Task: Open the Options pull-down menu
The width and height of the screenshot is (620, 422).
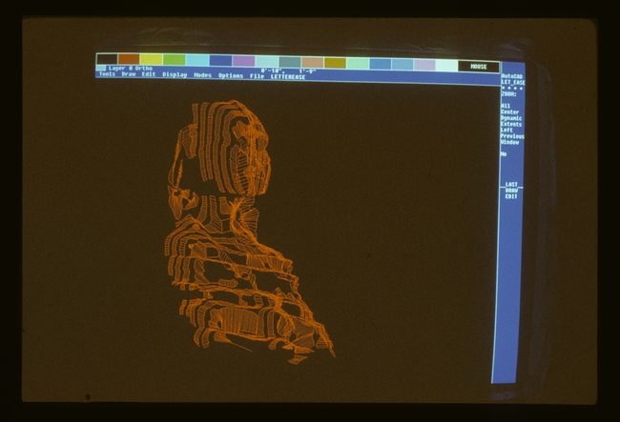Action: click(x=231, y=76)
